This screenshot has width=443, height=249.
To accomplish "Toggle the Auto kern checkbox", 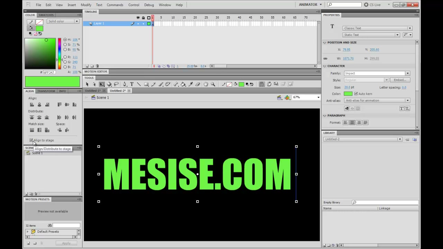I will coord(356,94).
